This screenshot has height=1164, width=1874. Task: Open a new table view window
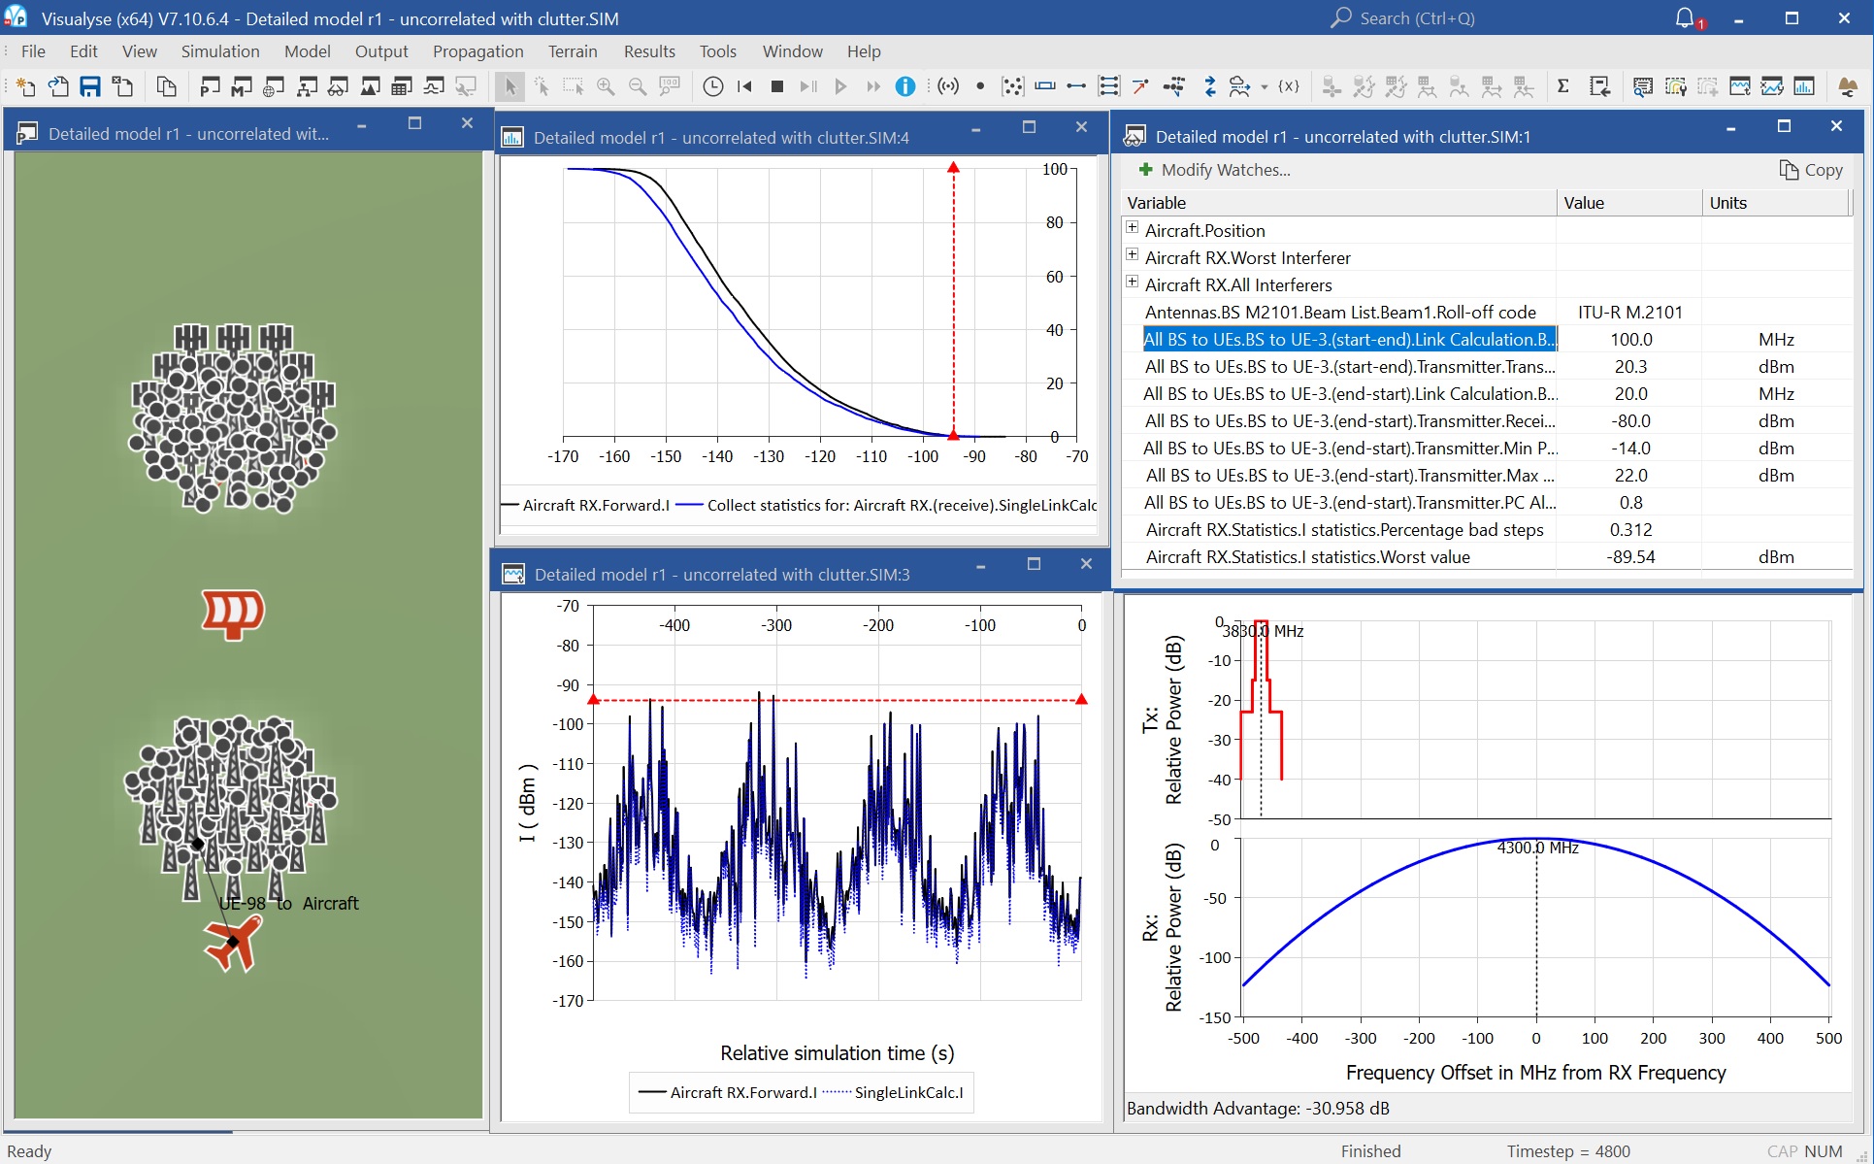(x=402, y=87)
